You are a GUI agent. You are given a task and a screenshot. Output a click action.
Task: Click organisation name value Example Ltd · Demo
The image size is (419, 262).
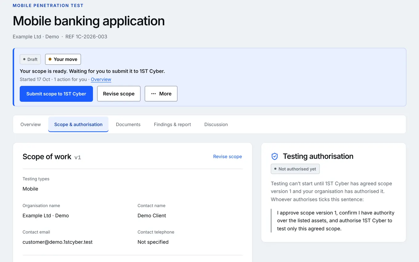pyautogui.click(x=46, y=215)
